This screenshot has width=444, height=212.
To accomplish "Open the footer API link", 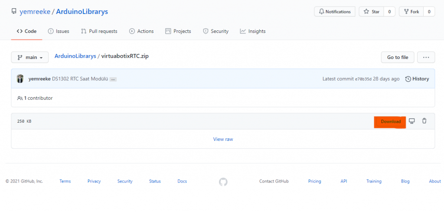I will pyautogui.click(x=344, y=181).
